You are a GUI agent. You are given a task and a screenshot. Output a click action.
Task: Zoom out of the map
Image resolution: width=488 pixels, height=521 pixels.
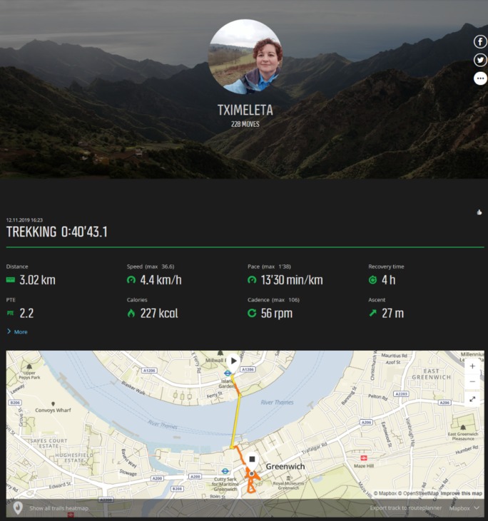click(x=472, y=381)
